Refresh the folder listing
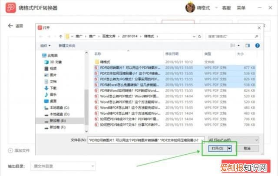 click(x=200, y=37)
